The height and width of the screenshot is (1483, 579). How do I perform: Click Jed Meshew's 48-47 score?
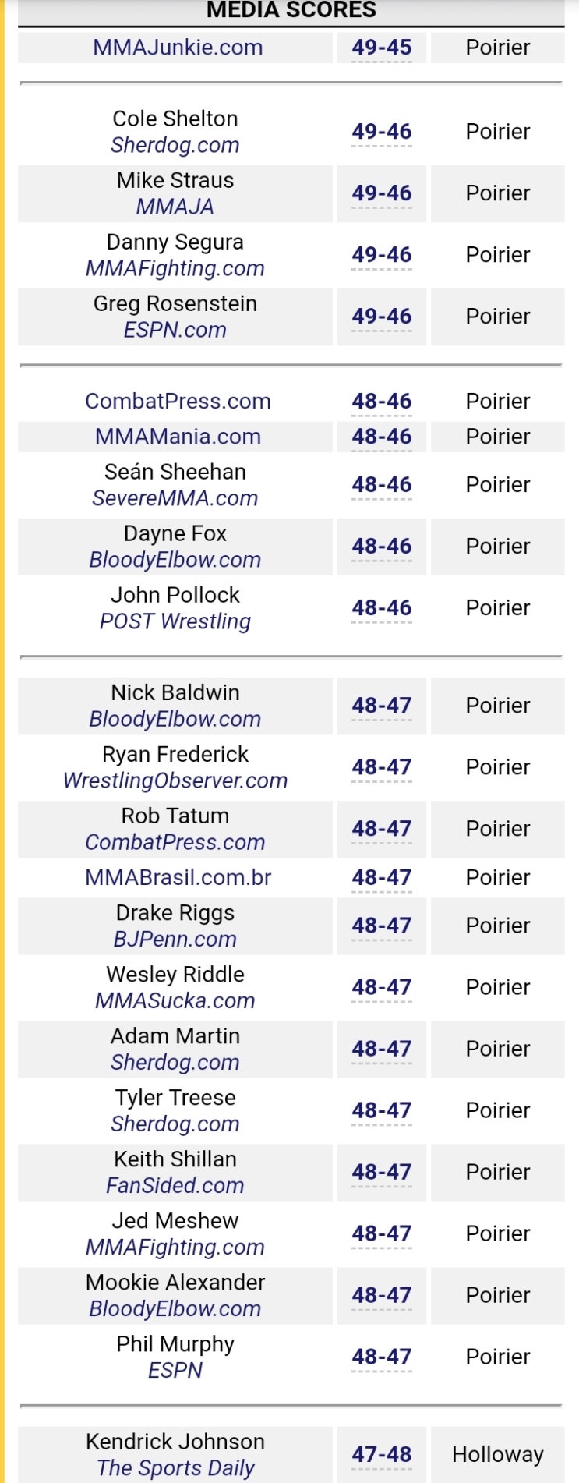(382, 1233)
